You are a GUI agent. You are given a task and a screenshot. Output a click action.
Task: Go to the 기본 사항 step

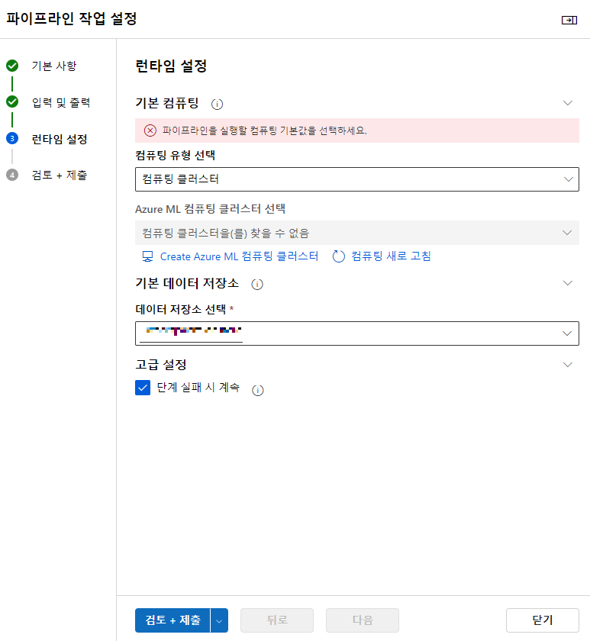[x=54, y=66]
